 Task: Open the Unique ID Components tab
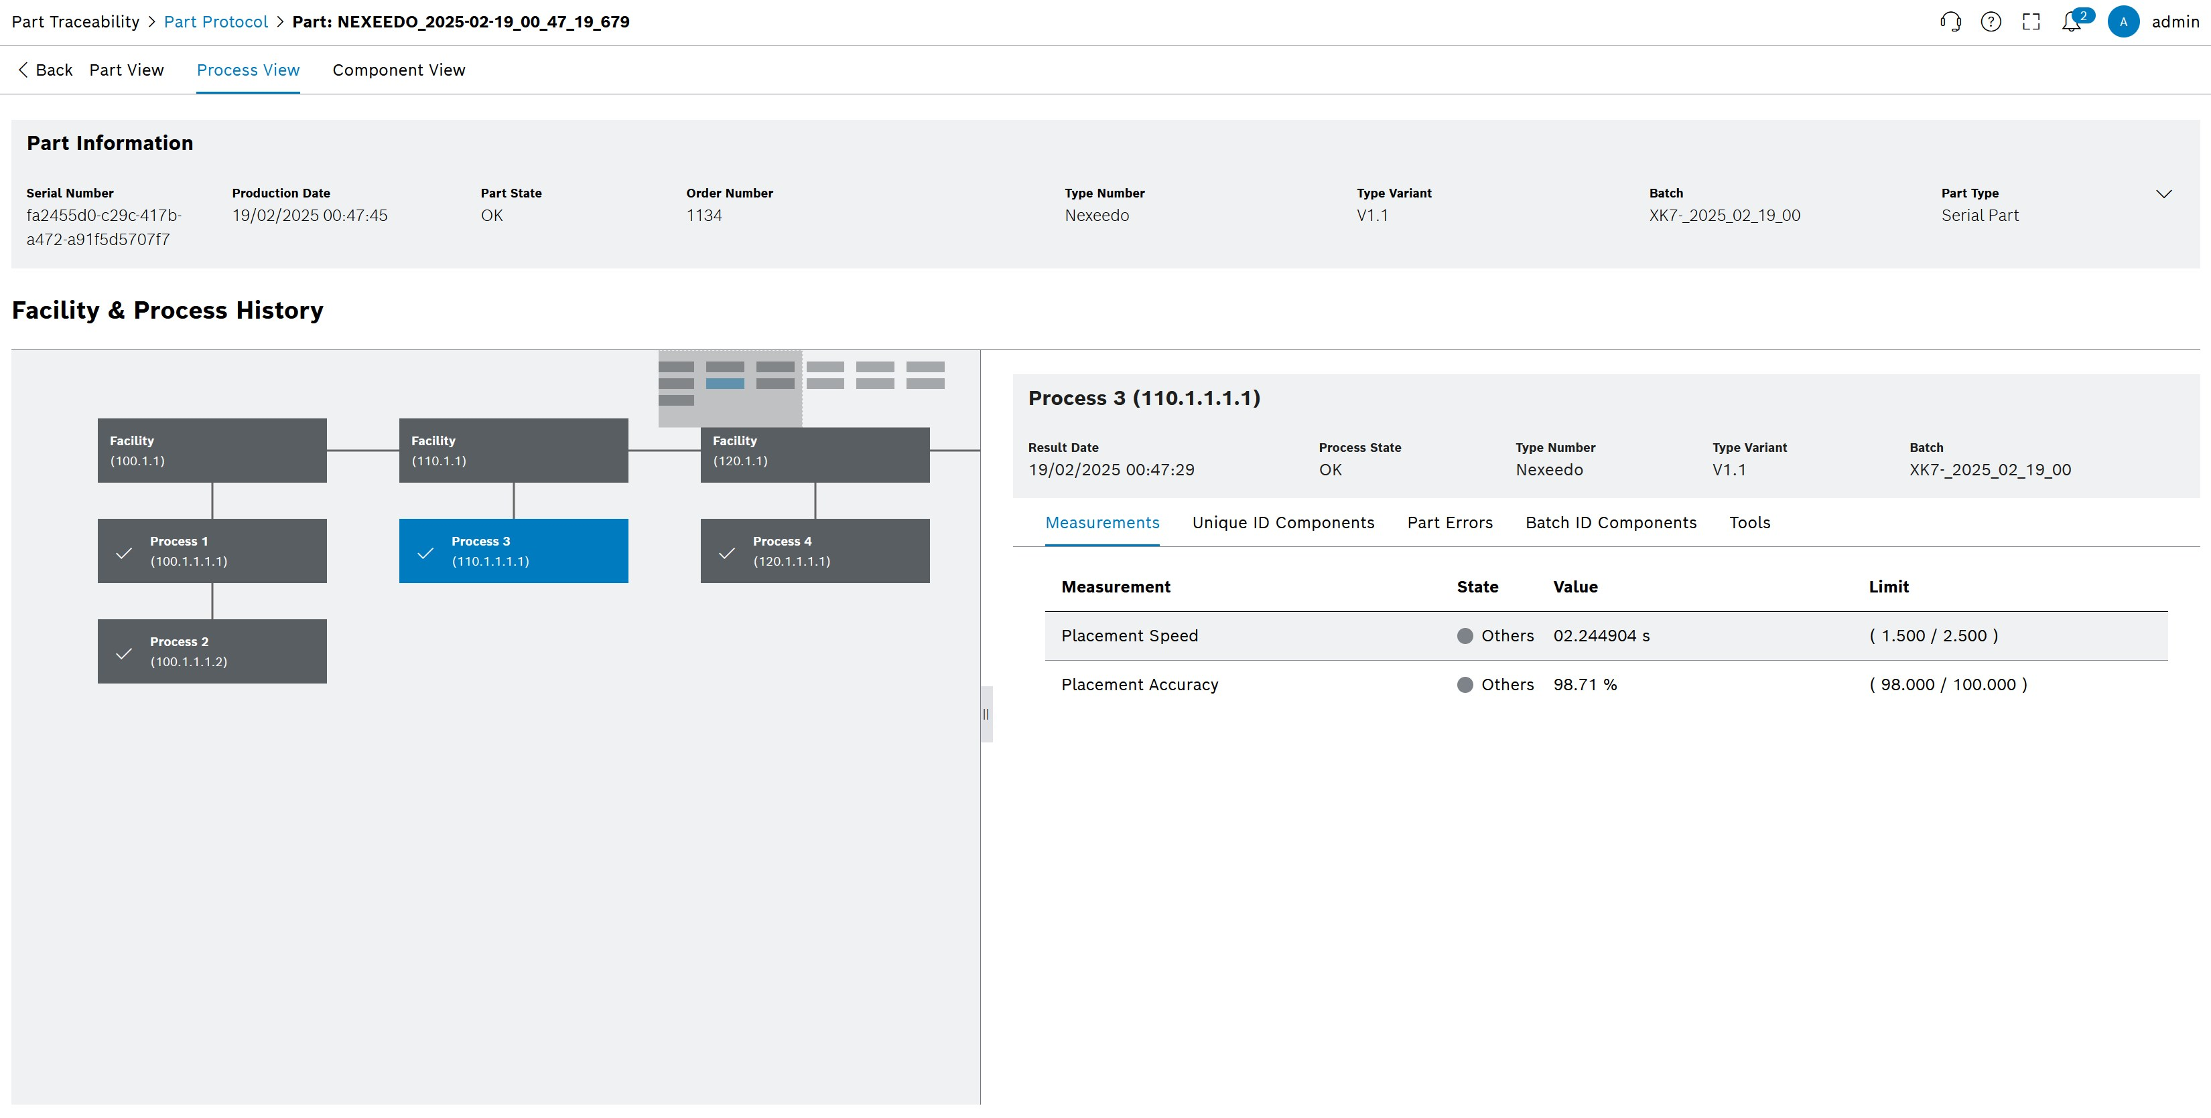tap(1283, 523)
